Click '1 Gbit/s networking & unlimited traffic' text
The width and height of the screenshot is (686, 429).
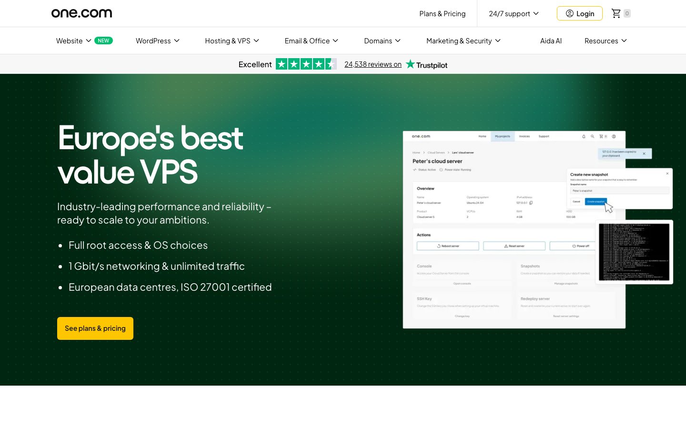[x=157, y=266]
